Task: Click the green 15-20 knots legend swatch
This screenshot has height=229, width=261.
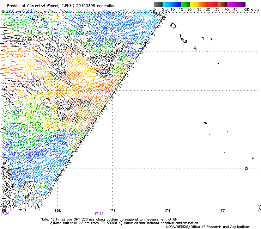Action: pos(186,4)
